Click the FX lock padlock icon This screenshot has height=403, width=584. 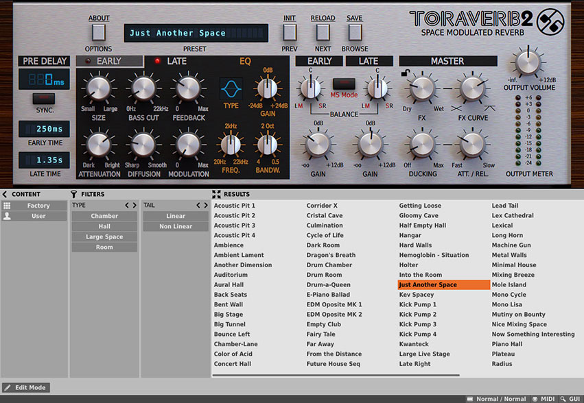(x=406, y=73)
